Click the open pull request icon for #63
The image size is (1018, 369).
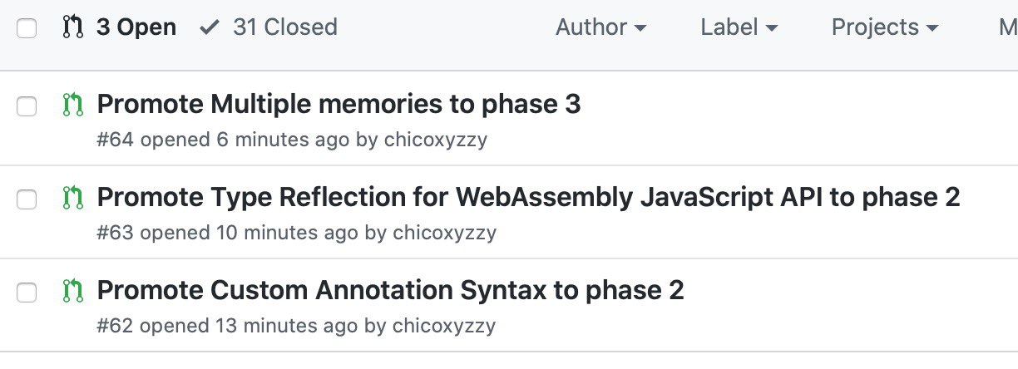[73, 199]
